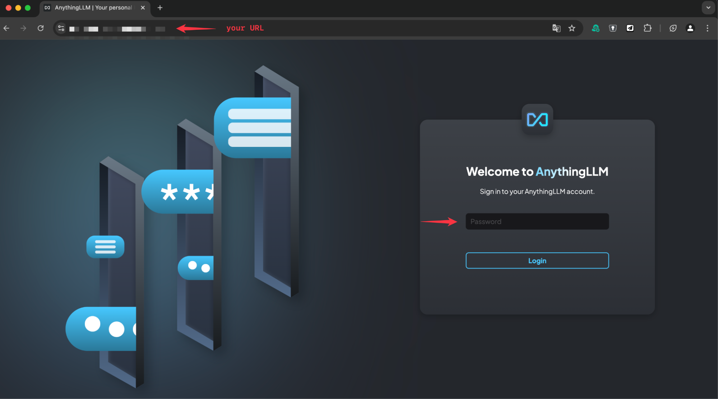Click the AnythingLLM logo above the login card
The height and width of the screenshot is (399, 718).
click(x=537, y=120)
